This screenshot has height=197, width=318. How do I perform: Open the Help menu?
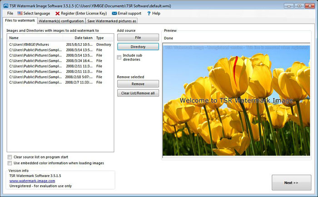(x=154, y=13)
